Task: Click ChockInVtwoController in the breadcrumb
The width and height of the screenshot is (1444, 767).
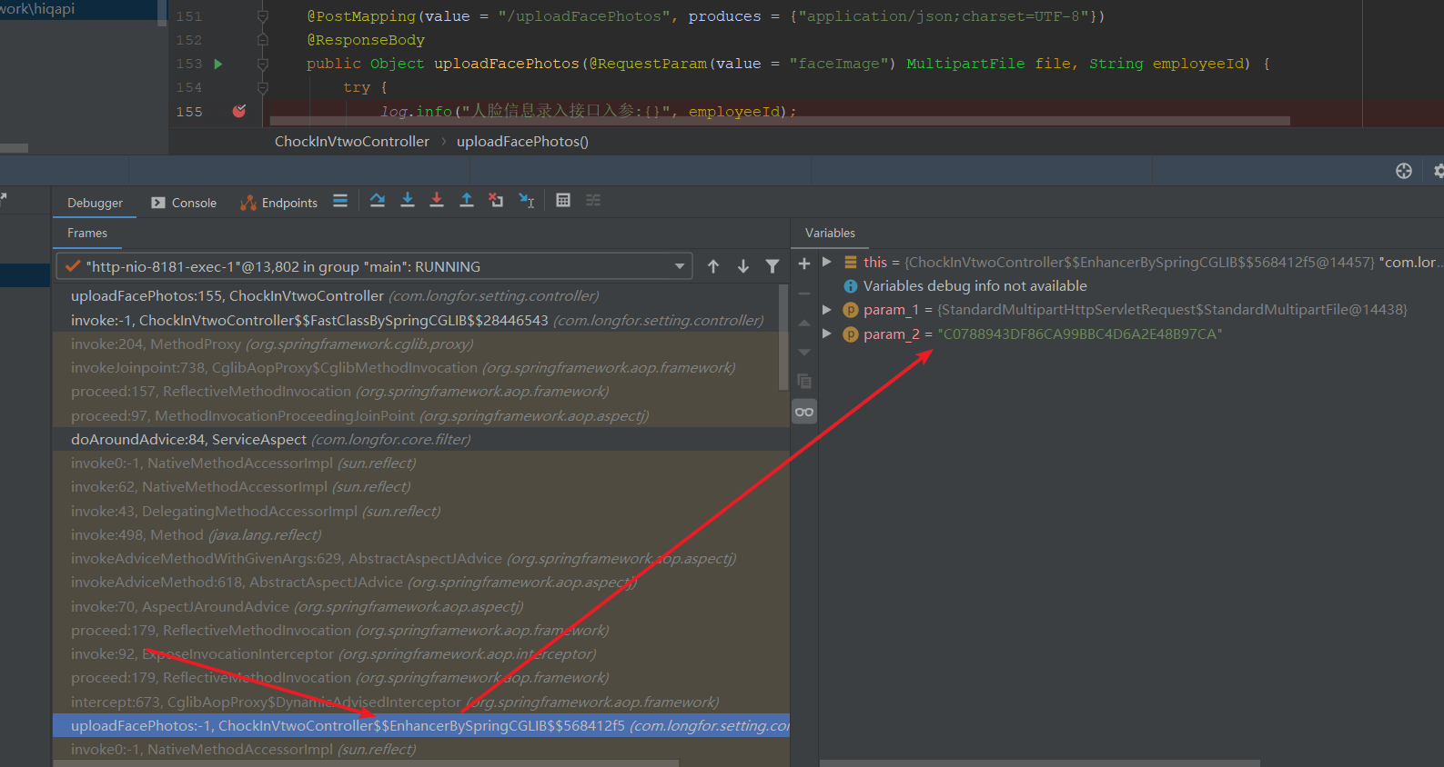Action: [x=352, y=142]
